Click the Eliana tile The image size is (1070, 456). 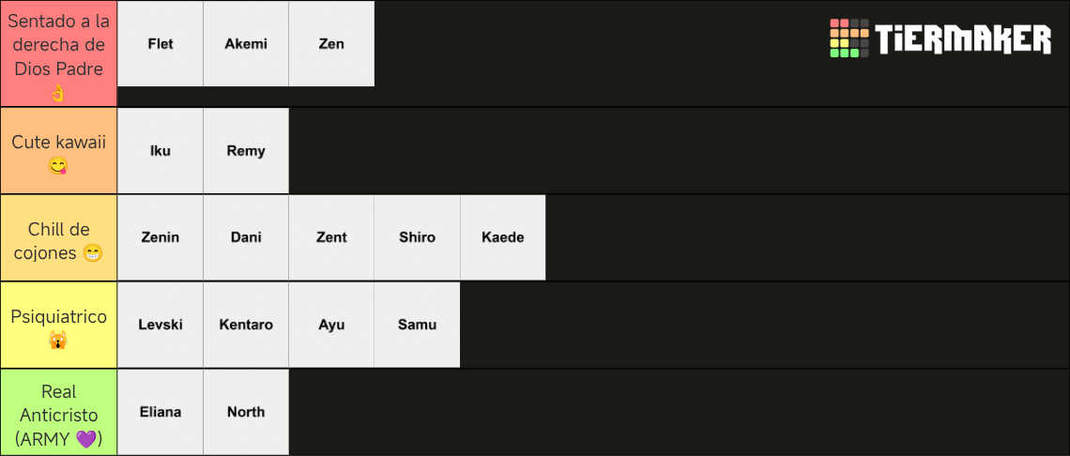click(x=160, y=412)
